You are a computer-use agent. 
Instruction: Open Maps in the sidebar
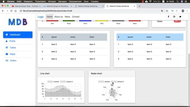(x=18, y=54)
